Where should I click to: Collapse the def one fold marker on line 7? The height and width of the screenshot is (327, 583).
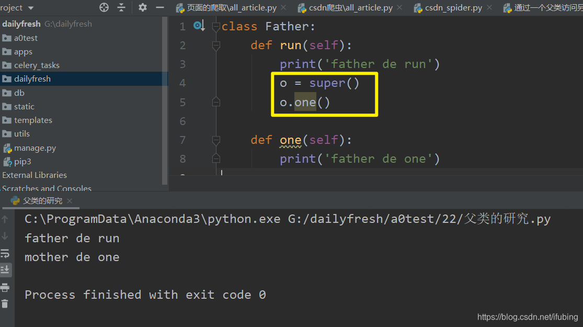[216, 140]
